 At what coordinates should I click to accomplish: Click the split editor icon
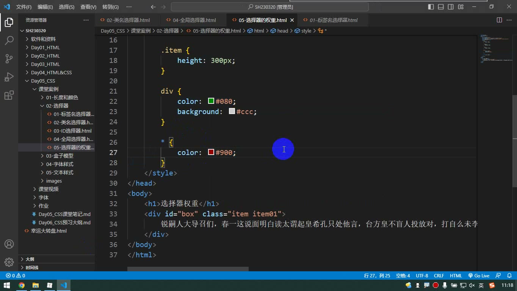click(x=499, y=20)
